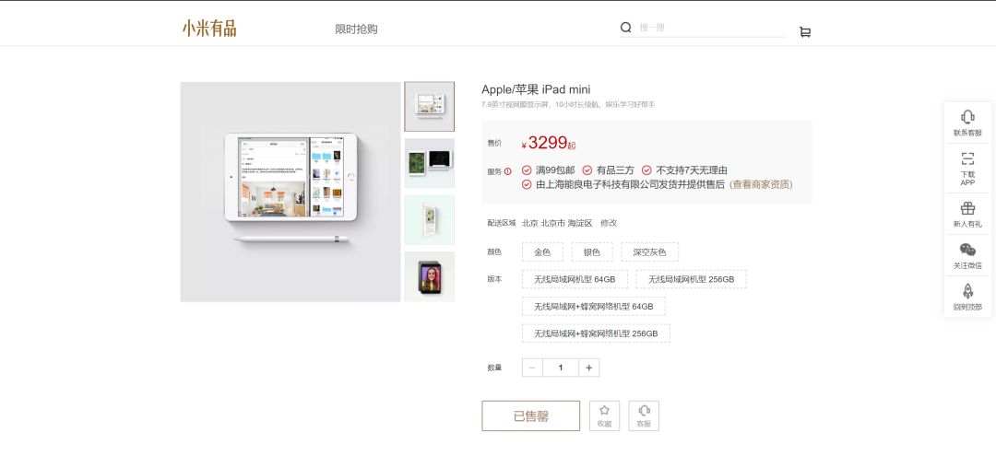Screen dimensions: 996x456
Task: Click the 回到顶部 rocket icon
Action: (967, 291)
